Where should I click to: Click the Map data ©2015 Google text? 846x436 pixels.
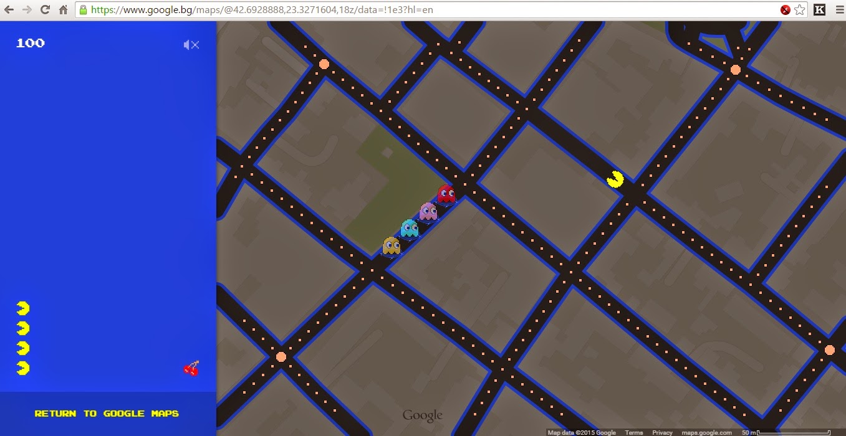(582, 432)
